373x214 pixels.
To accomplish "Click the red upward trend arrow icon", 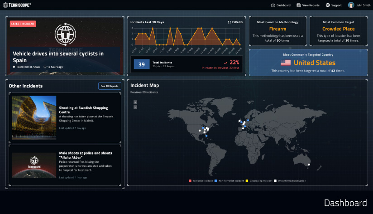I will 225,63.
